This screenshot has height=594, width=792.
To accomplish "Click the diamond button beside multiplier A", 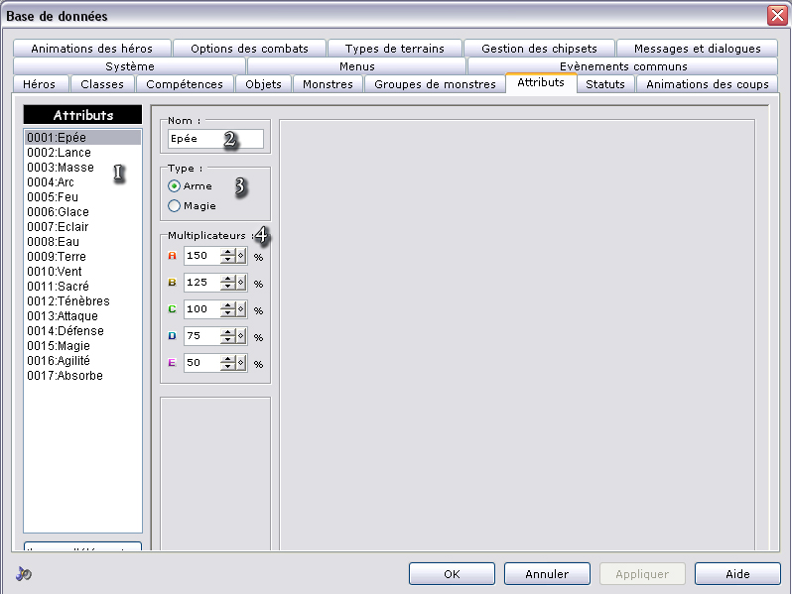I will (241, 256).
